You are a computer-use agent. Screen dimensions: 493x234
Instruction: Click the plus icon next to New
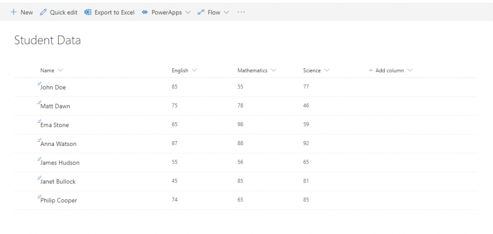(13, 12)
